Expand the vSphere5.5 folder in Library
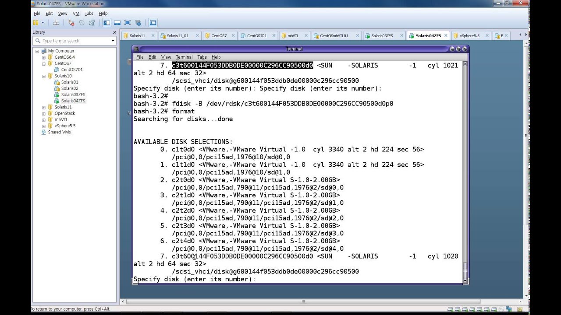This screenshot has height=315, width=561. (44, 126)
